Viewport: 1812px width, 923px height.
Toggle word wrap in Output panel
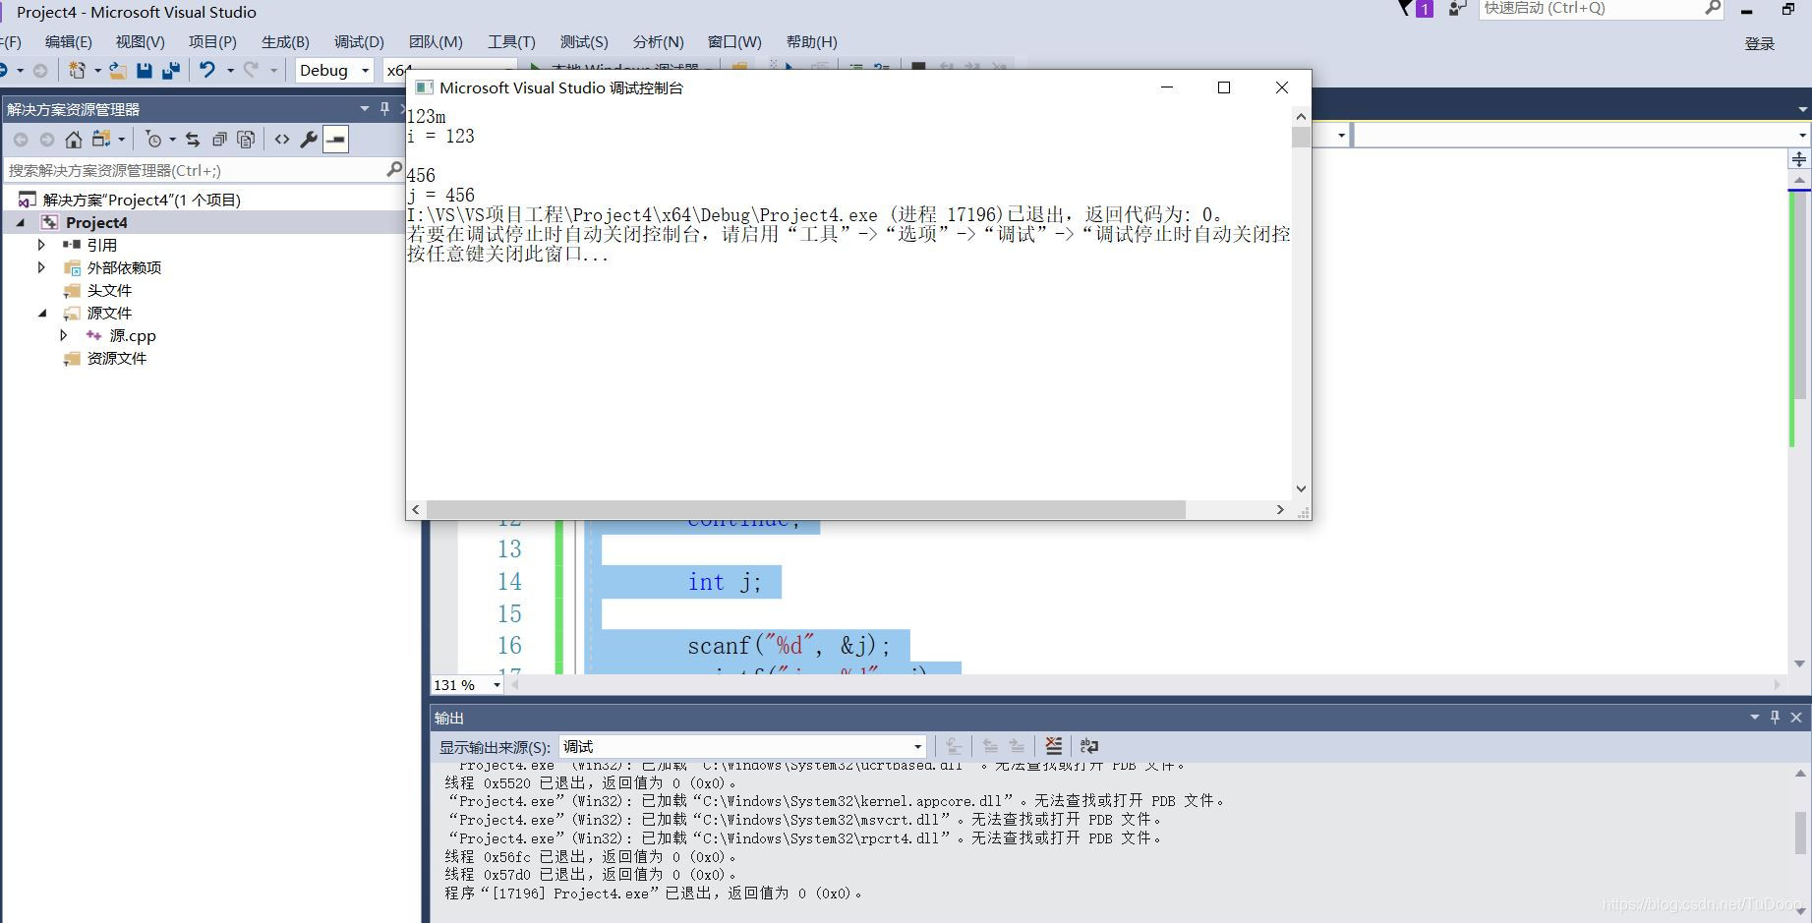[x=1088, y=746]
